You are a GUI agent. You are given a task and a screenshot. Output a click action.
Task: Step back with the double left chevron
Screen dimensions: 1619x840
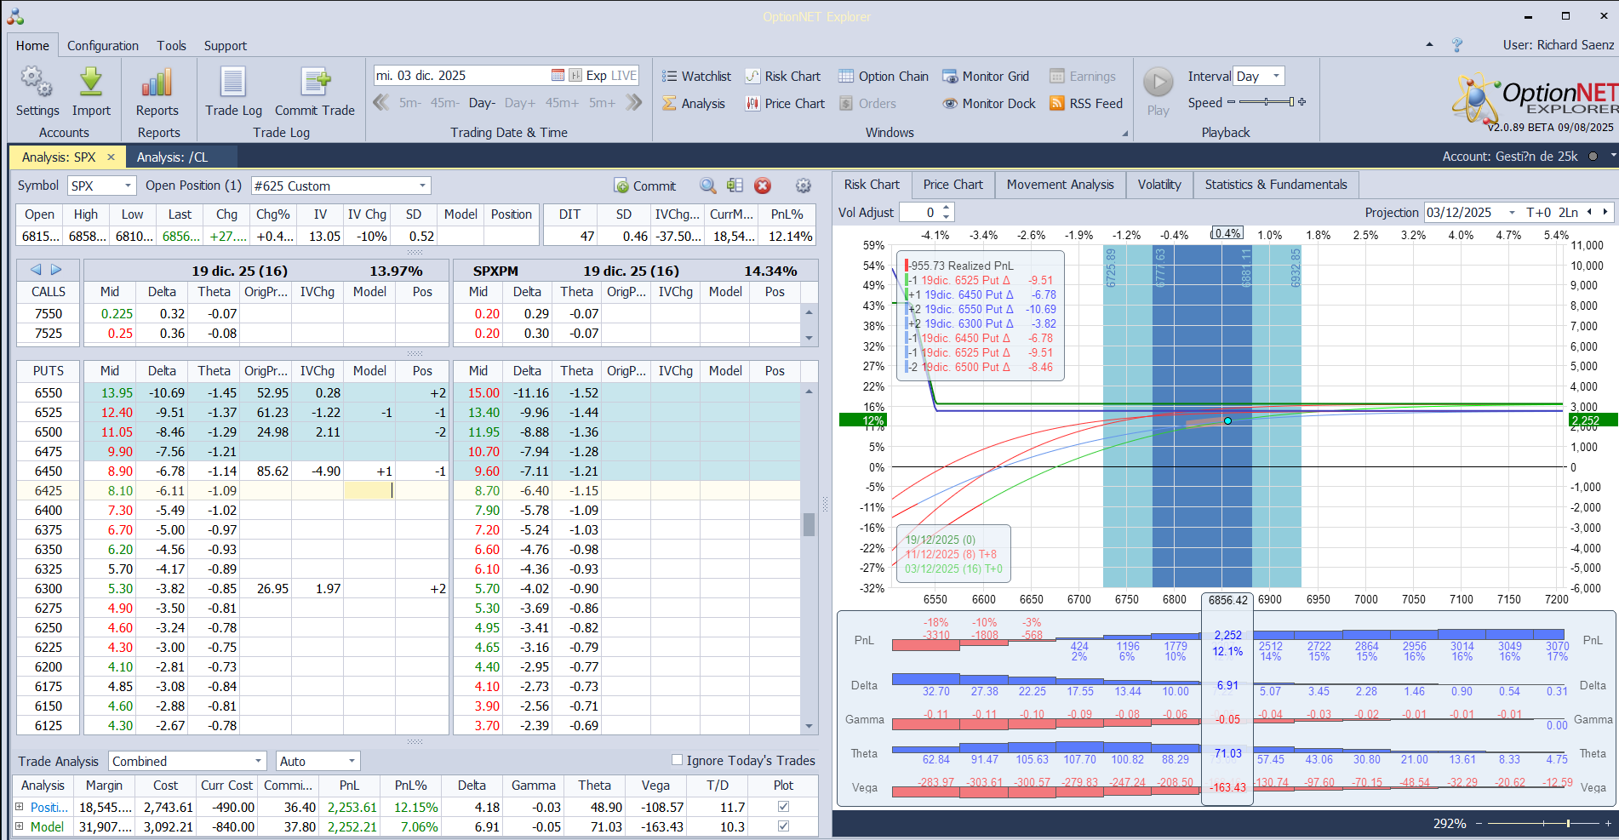click(x=381, y=103)
